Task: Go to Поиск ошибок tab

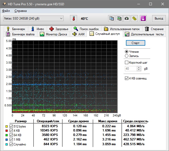Action: [86, 29]
